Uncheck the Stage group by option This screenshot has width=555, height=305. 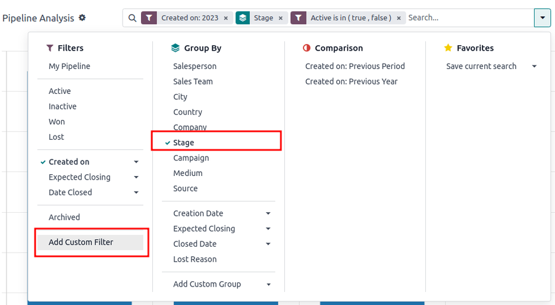[183, 143]
